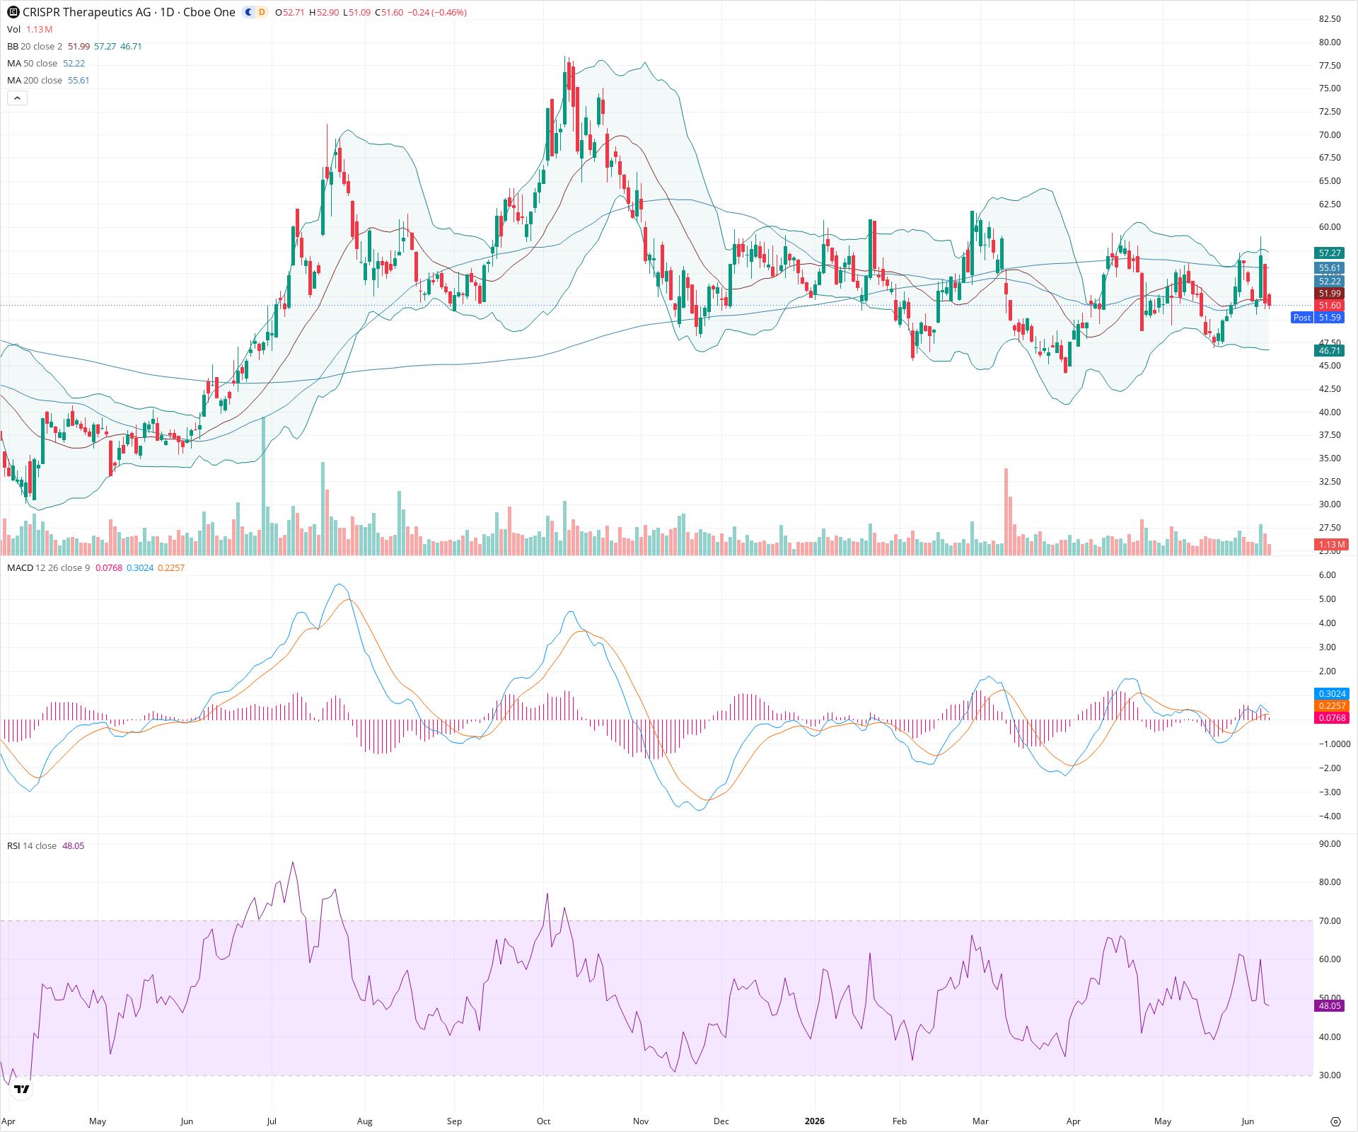This screenshot has width=1358, height=1132.
Task: Select the RSI 14 close legend
Action: 32,845
